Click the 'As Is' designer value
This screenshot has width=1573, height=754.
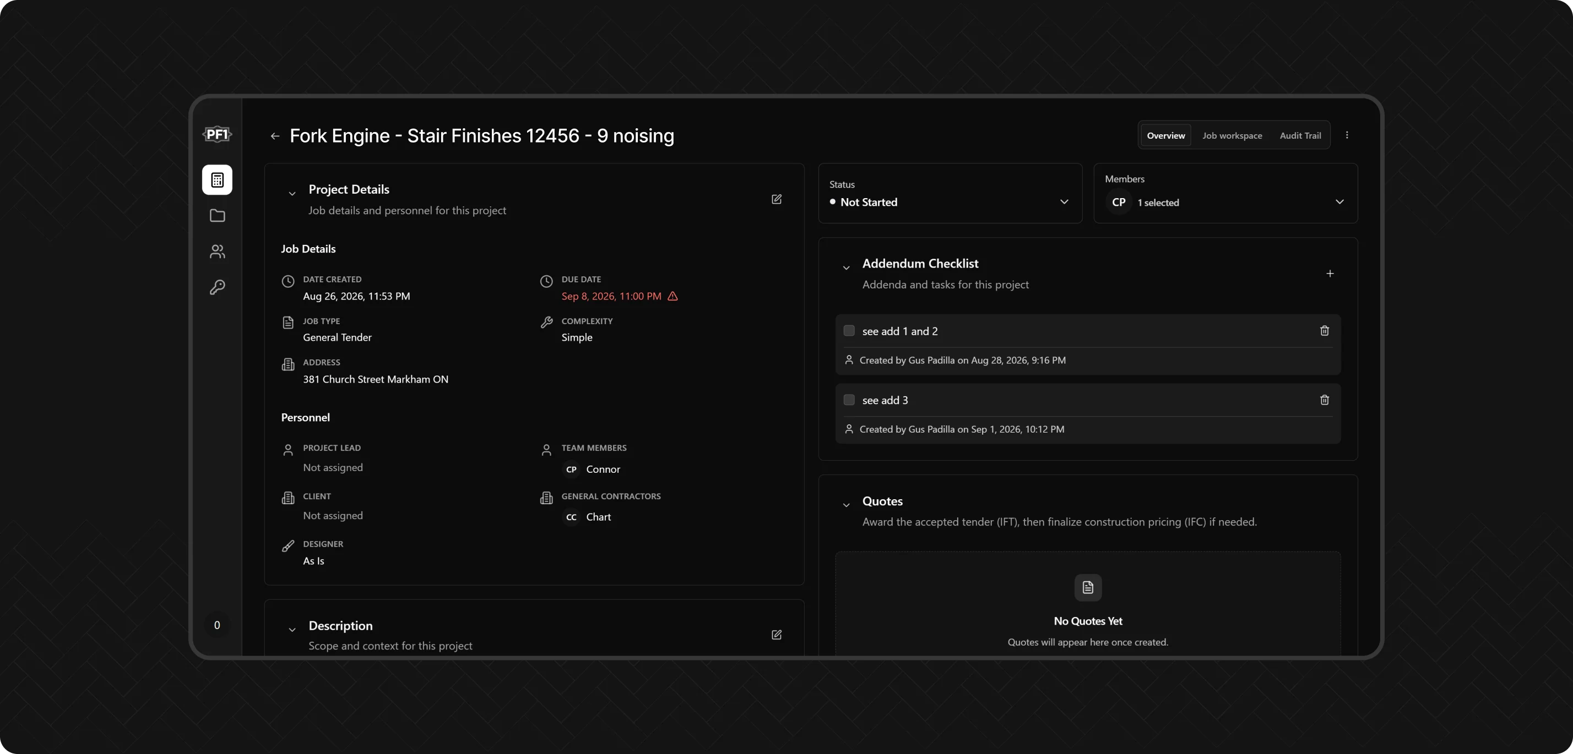(x=313, y=561)
